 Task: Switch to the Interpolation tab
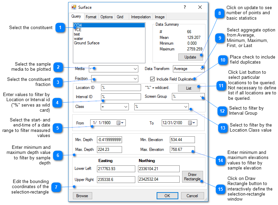tap(141, 17)
